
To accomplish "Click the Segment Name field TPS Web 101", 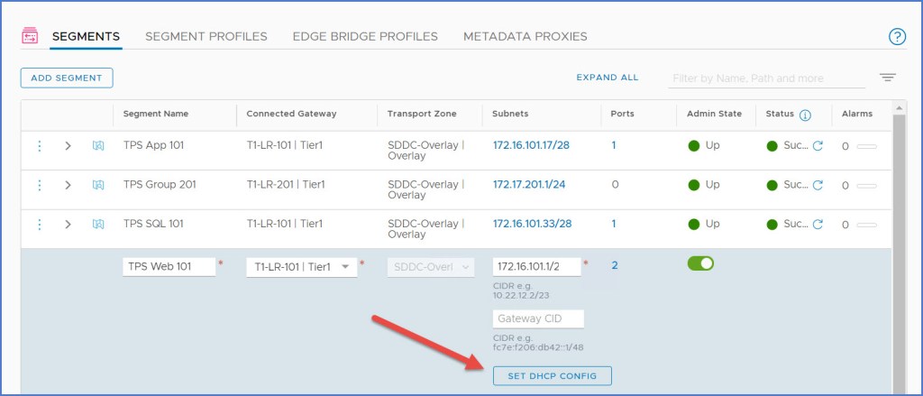I will 169,267.
